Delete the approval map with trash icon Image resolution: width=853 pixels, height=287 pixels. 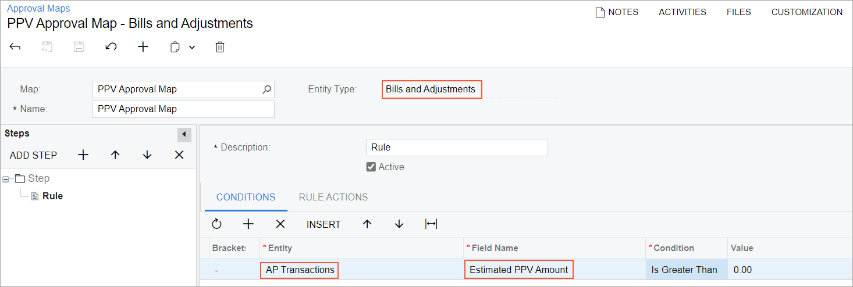220,47
